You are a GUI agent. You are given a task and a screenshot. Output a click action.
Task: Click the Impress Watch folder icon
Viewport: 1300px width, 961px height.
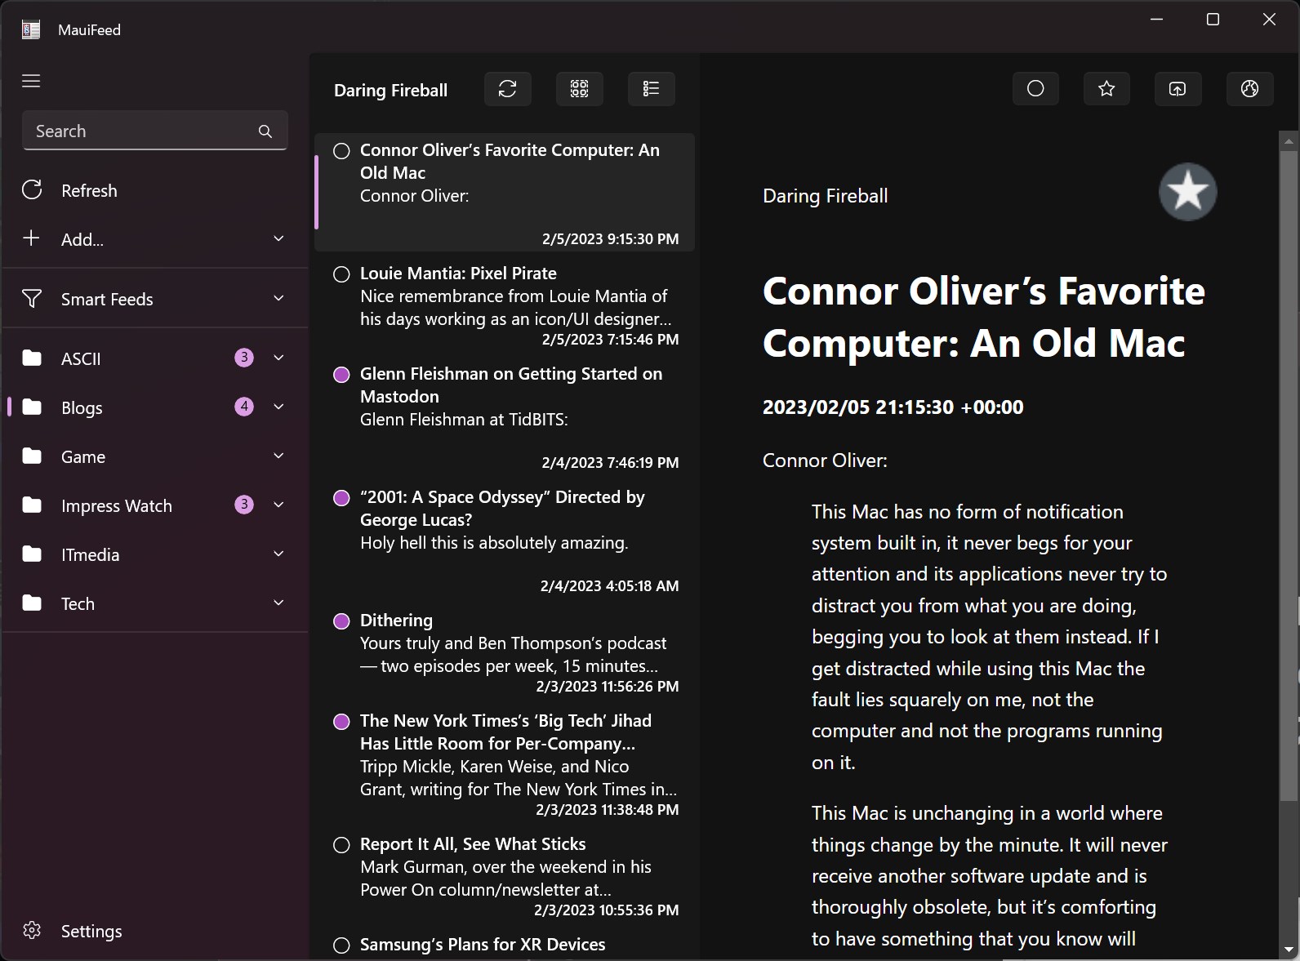pyautogui.click(x=32, y=505)
